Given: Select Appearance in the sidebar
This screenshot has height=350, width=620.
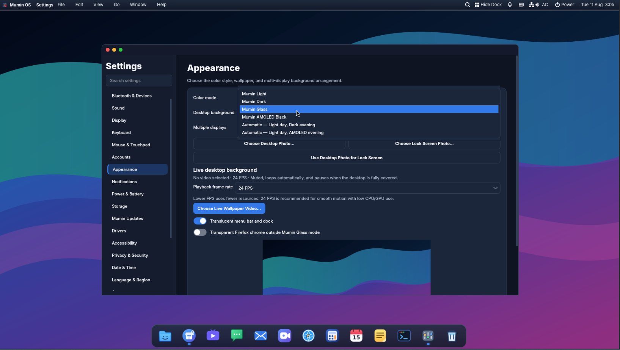Looking at the screenshot, I should click(x=138, y=170).
